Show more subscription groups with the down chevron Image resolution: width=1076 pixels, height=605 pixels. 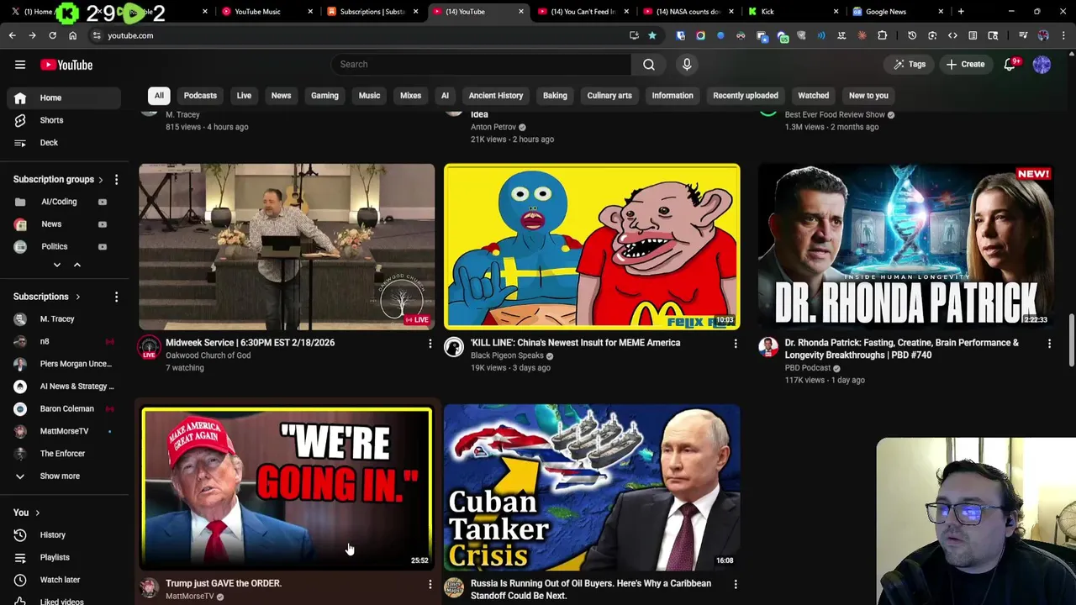coord(57,265)
